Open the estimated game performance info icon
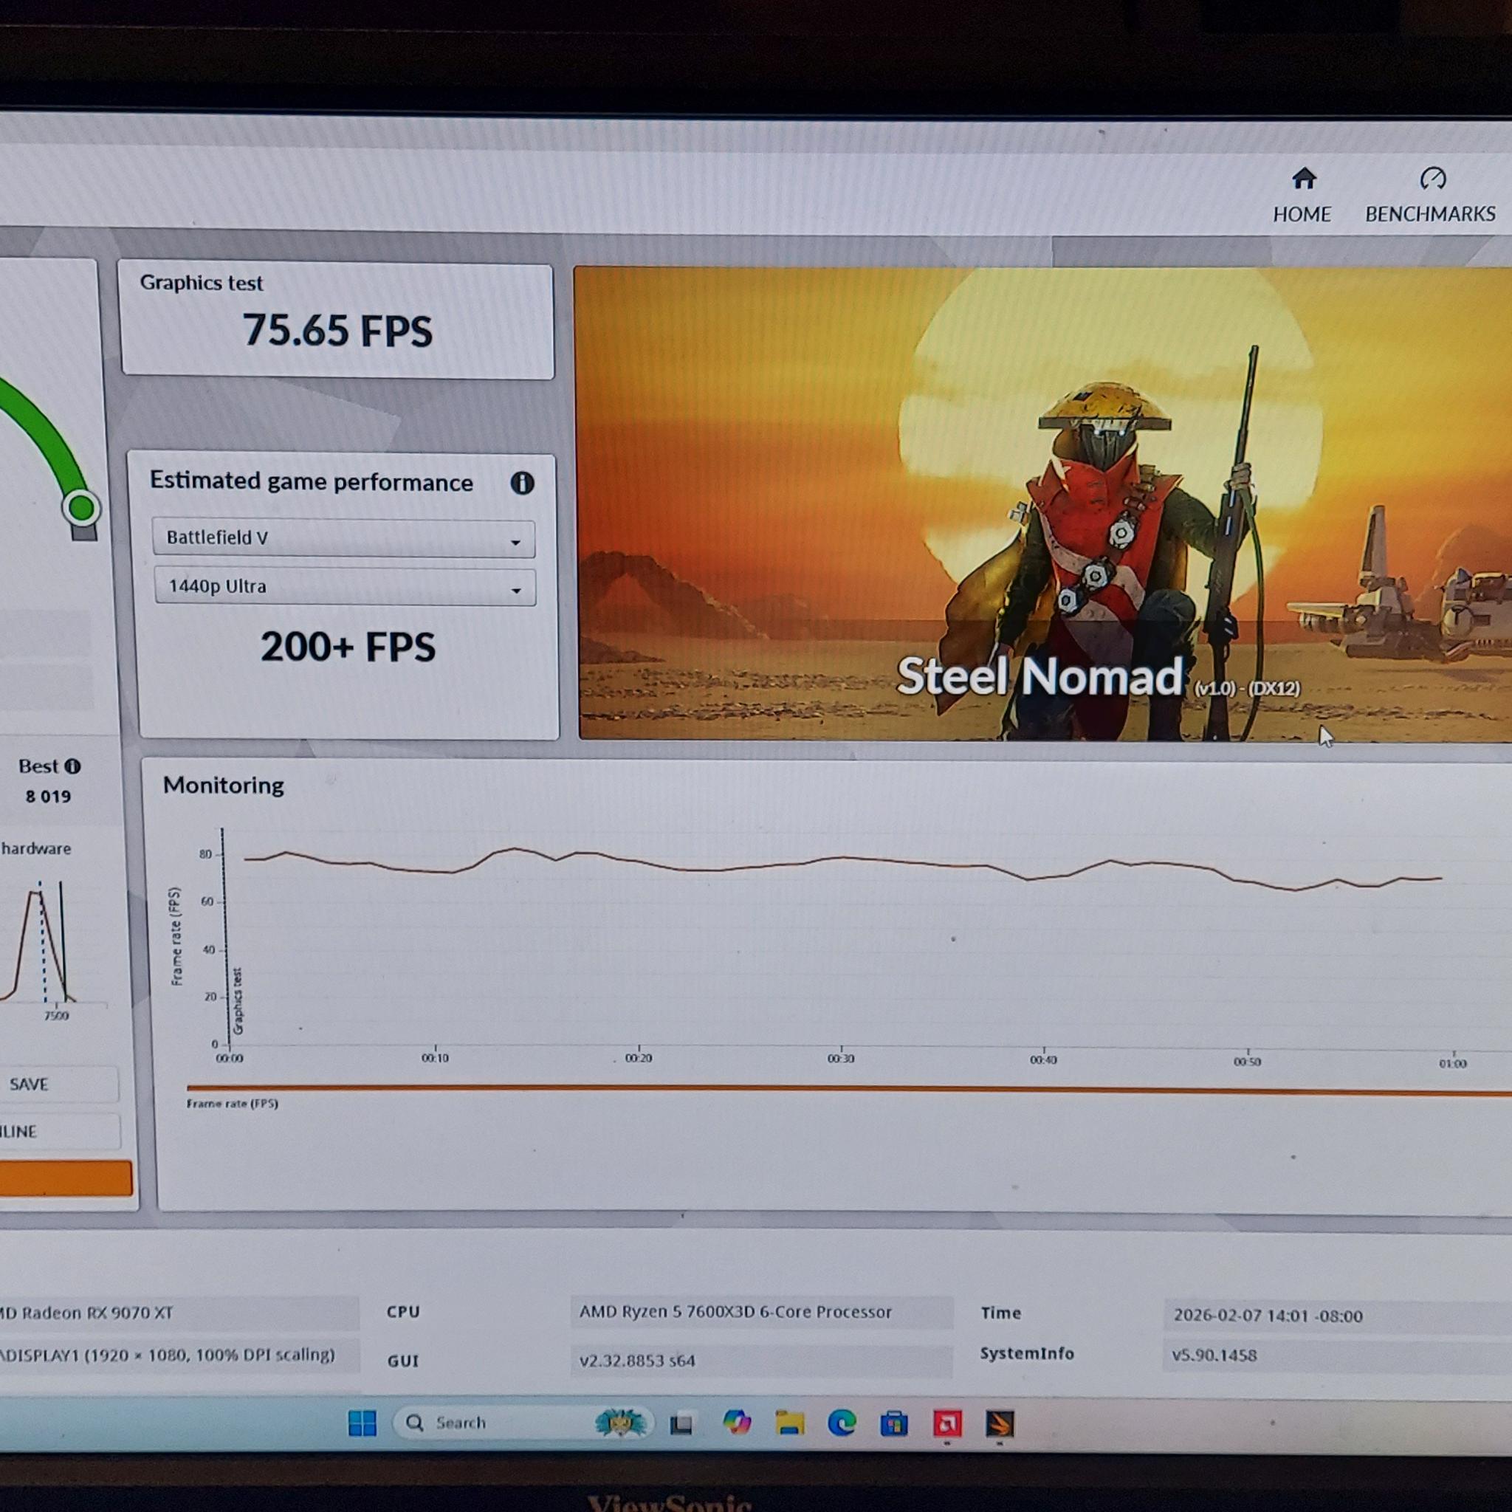This screenshot has height=1512, width=1512. [522, 483]
